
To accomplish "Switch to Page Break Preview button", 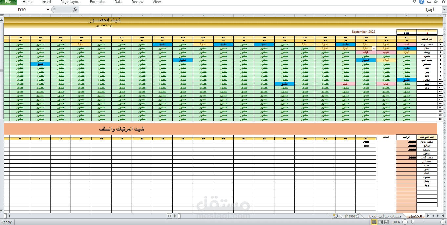I will pos(386,222).
